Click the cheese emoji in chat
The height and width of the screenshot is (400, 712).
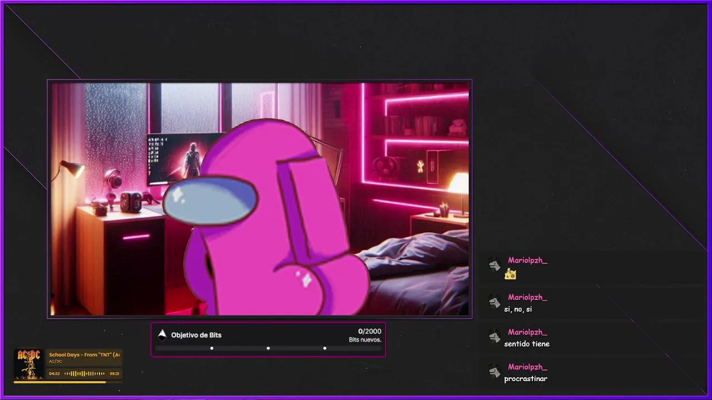click(x=510, y=274)
